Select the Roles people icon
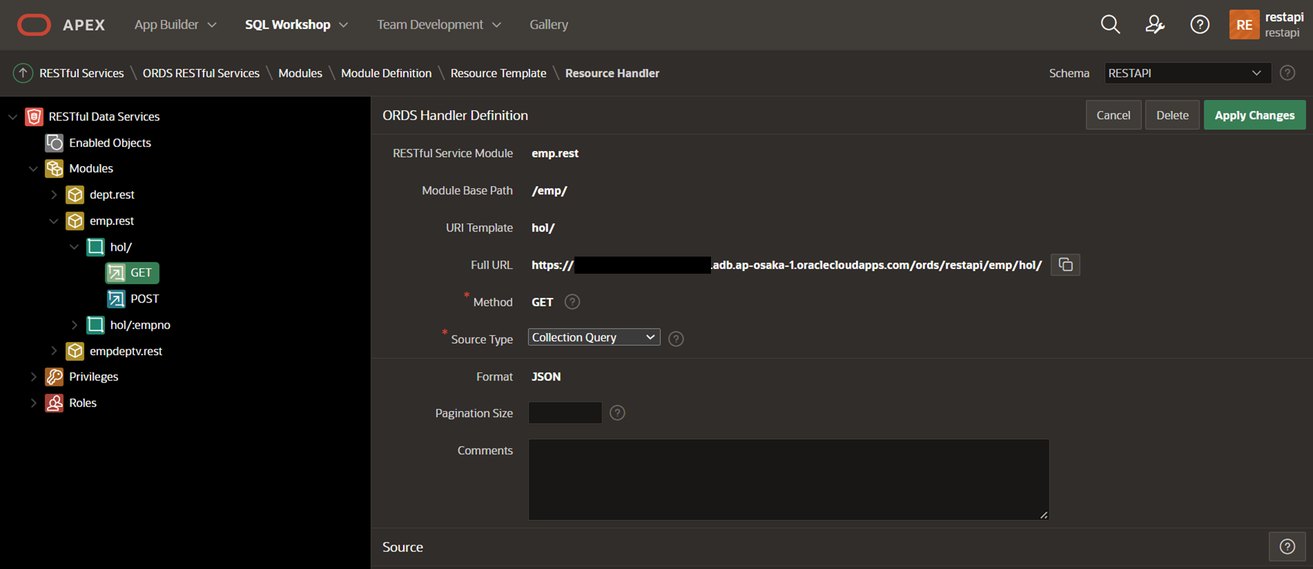1313x569 pixels. point(54,403)
